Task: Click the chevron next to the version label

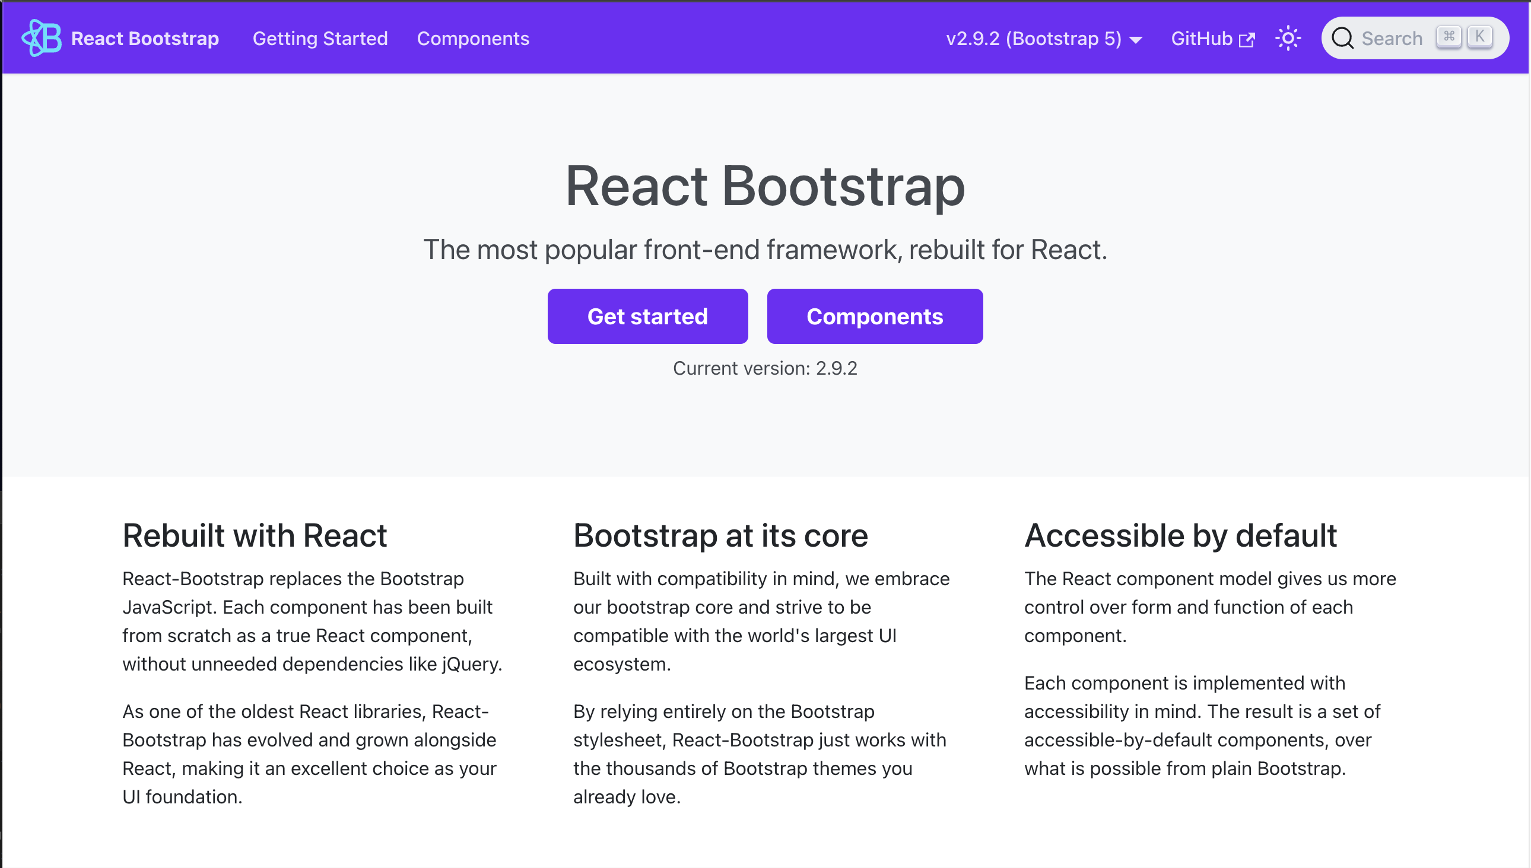Action: point(1135,39)
